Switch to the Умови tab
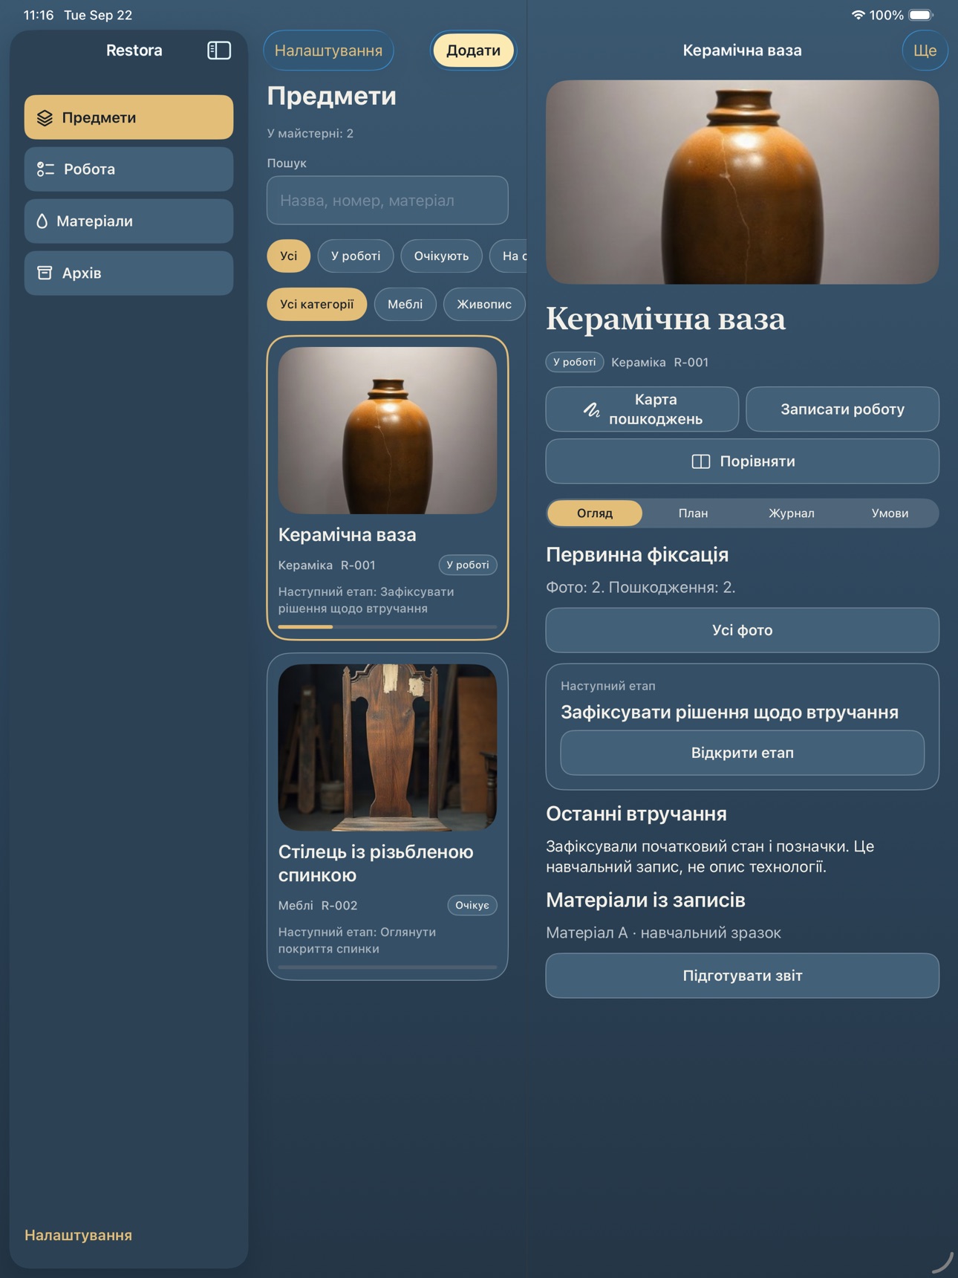This screenshot has width=958, height=1278. [x=890, y=513]
